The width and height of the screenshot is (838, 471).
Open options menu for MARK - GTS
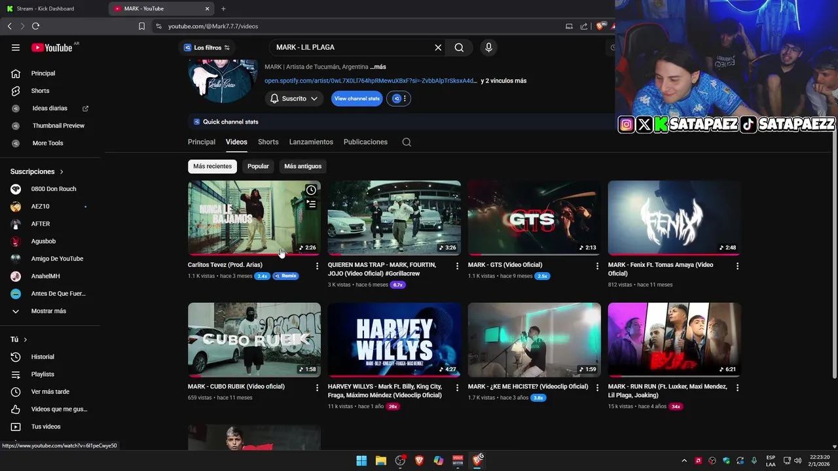pyautogui.click(x=597, y=266)
